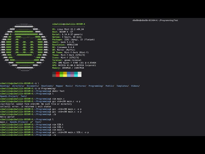This screenshot has width=205, height=154.
Task: Select the Kernel line 6.14.0-37-generic
Action: click(x=68, y=34)
